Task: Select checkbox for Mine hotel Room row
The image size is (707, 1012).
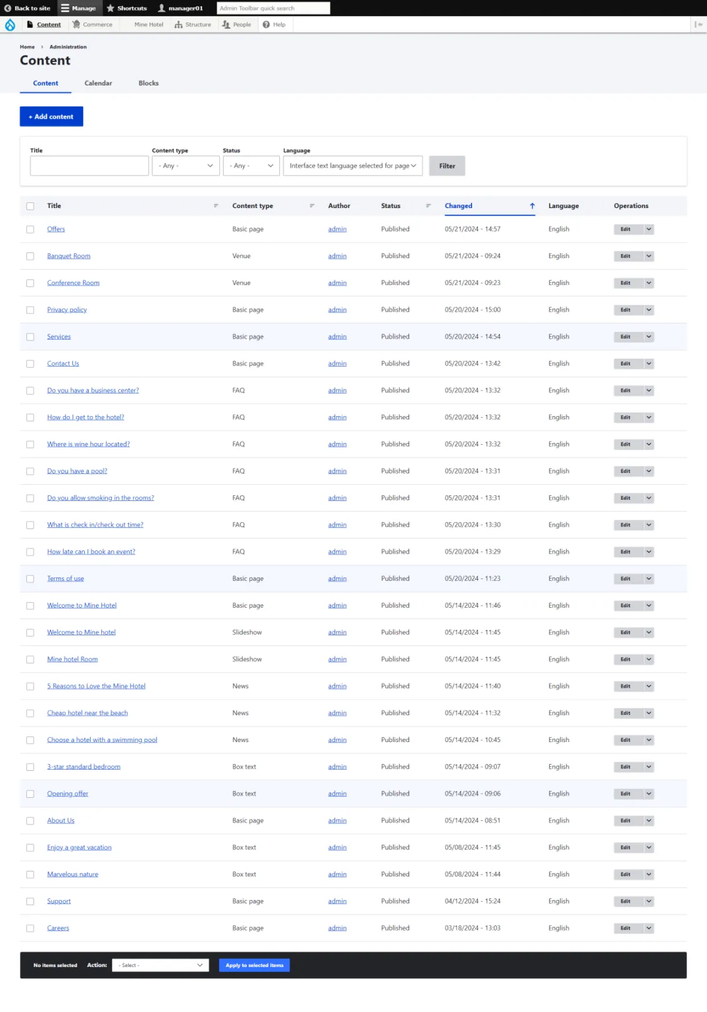Action: point(30,660)
